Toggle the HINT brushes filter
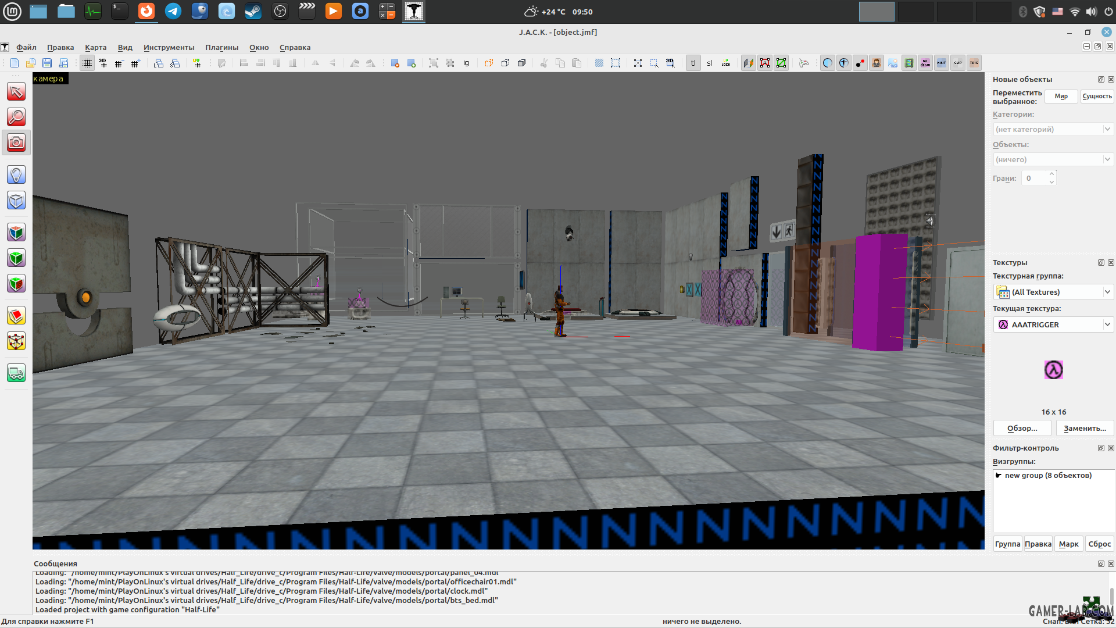 coord(942,63)
